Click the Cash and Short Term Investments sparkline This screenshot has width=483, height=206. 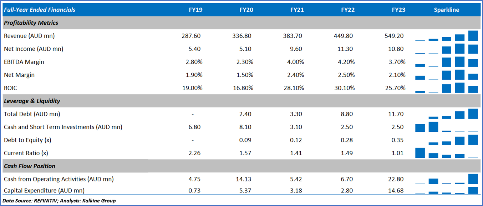tap(446, 127)
